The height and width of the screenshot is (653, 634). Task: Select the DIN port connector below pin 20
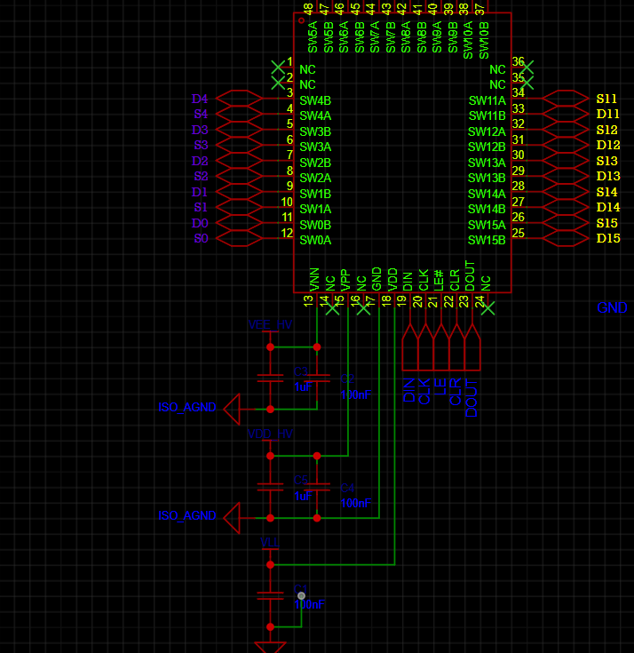click(410, 346)
